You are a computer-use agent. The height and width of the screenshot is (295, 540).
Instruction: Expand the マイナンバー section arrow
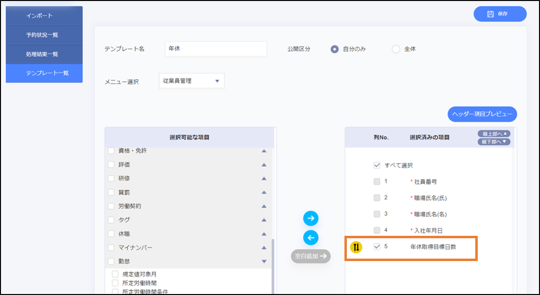point(264,247)
